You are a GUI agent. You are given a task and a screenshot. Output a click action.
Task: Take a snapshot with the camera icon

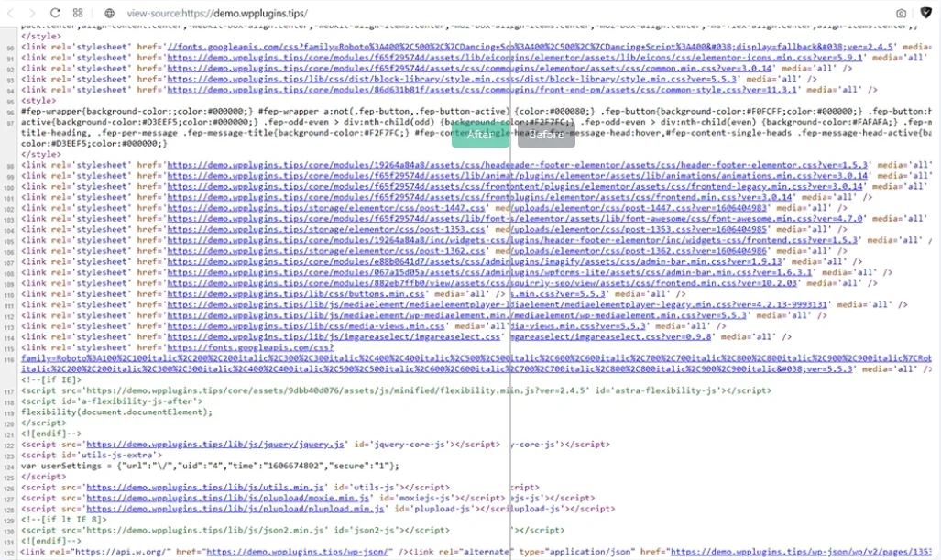pos(901,13)
